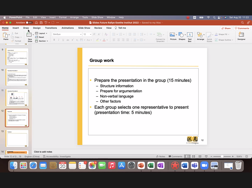Switch to the Transitions tab

[51, 28]
